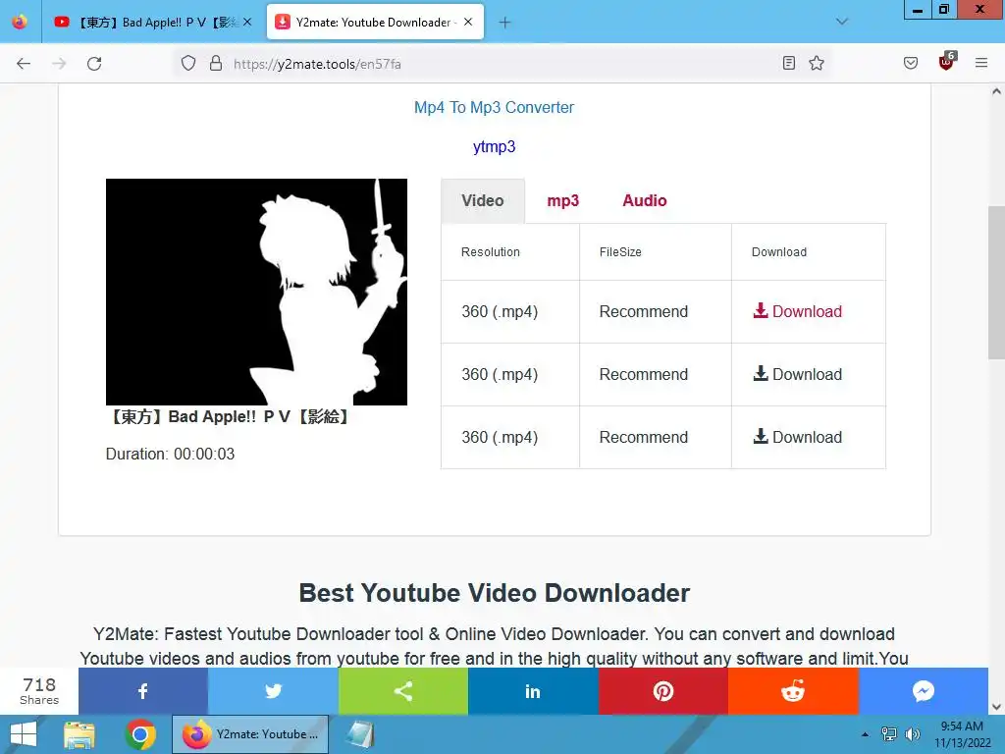Switch to the Audio format tab
This screenshot has width=1005, height=754.
(645, 200)
